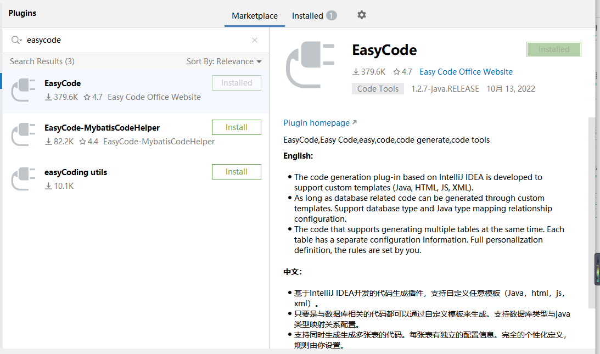Image resolution: width=600 pixels, height=354 pixels.
Task: Click 10.1K download count
Action: [59, 186]
